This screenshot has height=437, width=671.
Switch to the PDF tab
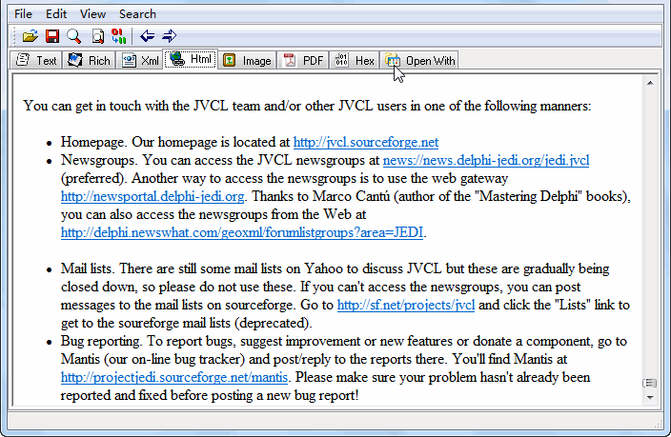(304, 61)
